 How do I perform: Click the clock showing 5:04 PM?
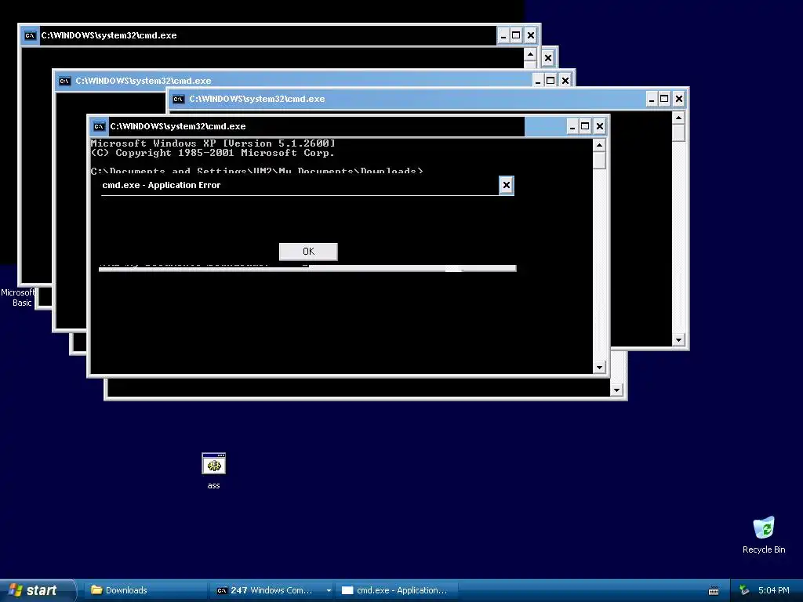774,590
